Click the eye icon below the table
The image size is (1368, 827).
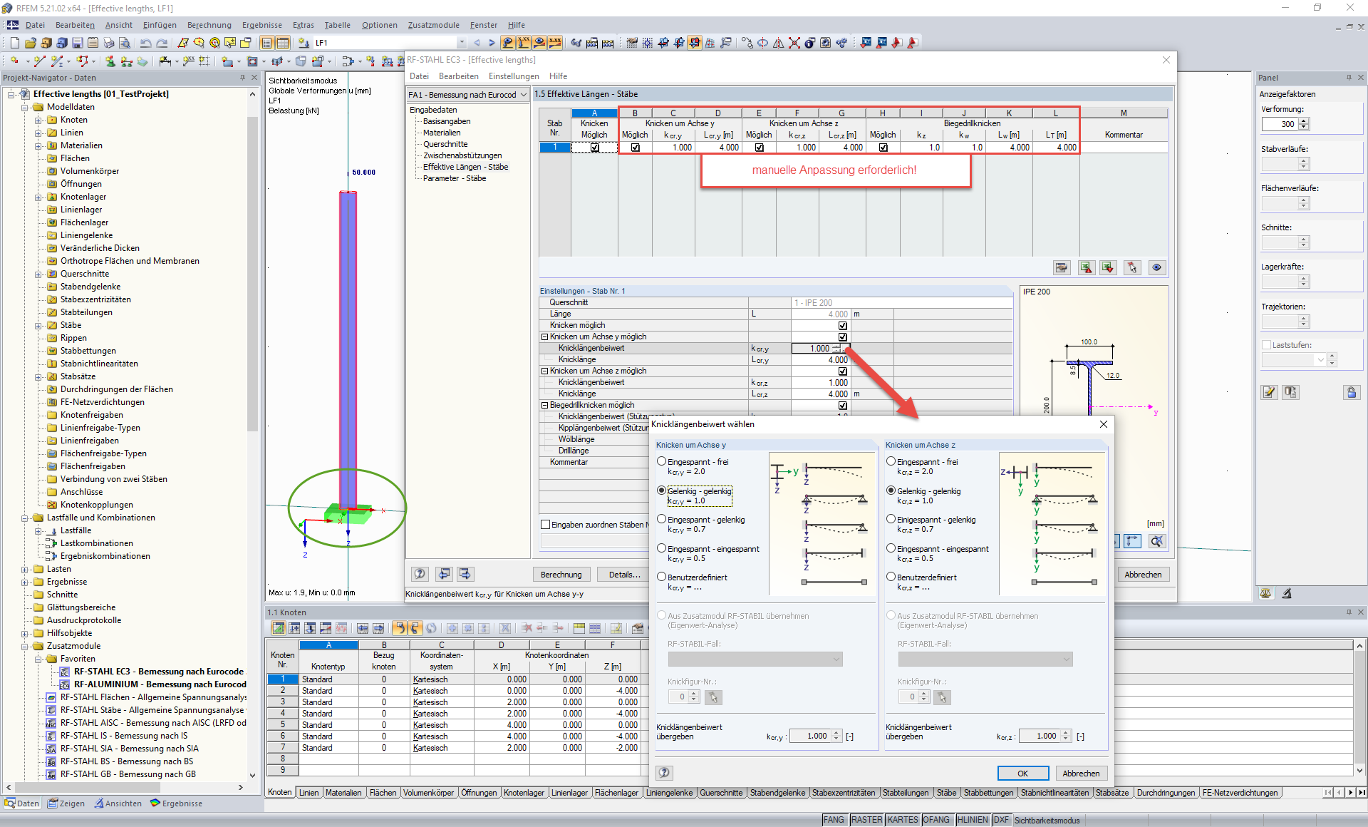point(1156,267)
